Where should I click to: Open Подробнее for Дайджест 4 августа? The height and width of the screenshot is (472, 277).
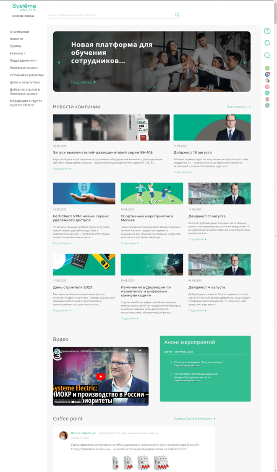click(x=198, y=310)
